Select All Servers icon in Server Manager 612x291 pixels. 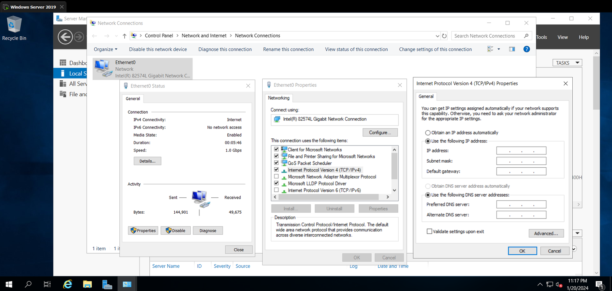[63, 84]
